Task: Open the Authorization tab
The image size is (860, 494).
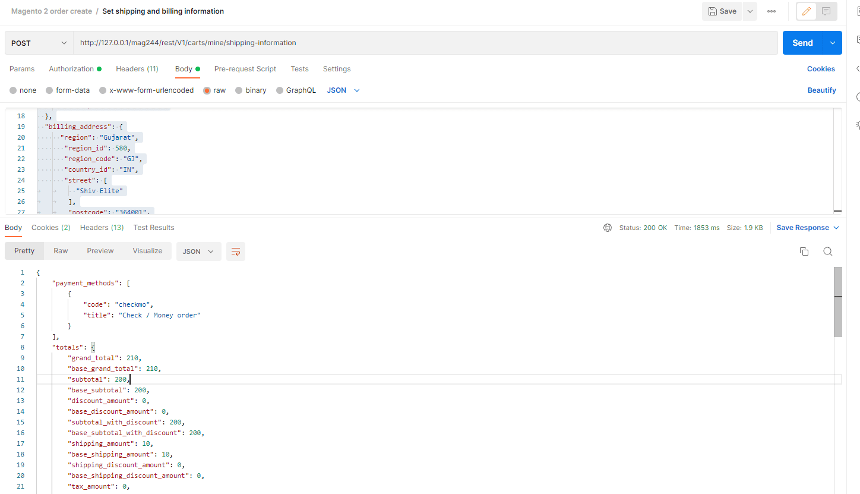Action: pos(75,69)
